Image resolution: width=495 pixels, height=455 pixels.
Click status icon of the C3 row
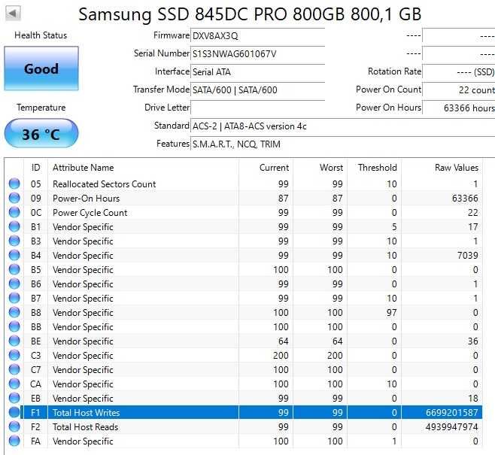(14, 355)
